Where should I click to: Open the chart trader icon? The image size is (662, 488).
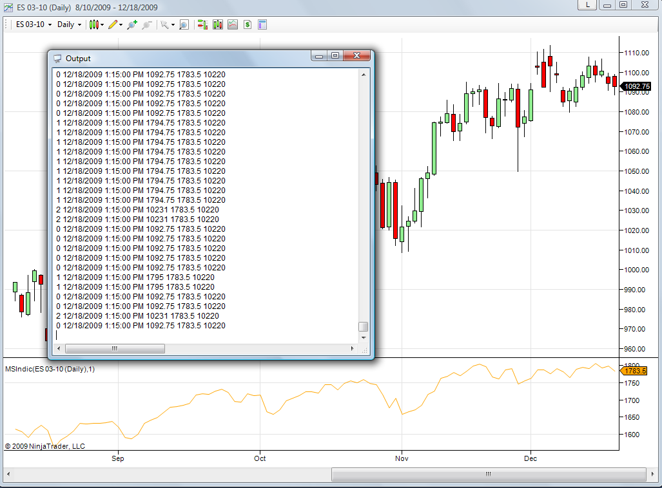(x=202, y=24)
